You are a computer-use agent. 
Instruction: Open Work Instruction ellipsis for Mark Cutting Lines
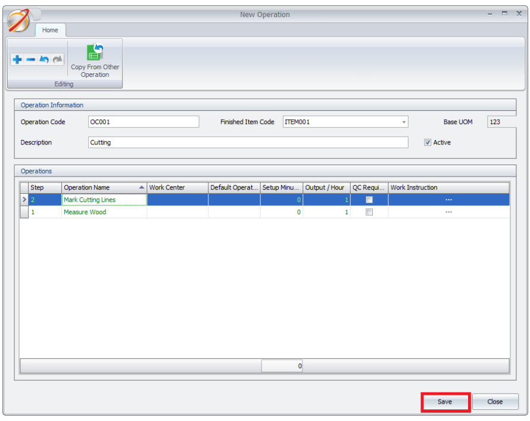pyautogui.click(x=448, y=200)
